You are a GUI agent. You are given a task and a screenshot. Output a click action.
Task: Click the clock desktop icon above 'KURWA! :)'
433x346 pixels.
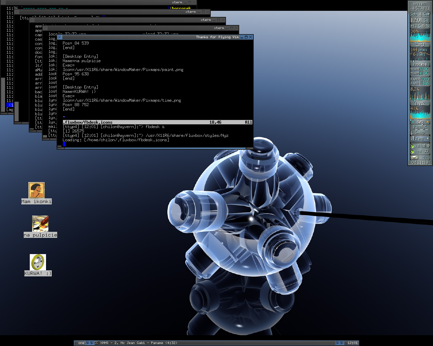(x=38, y=262)
